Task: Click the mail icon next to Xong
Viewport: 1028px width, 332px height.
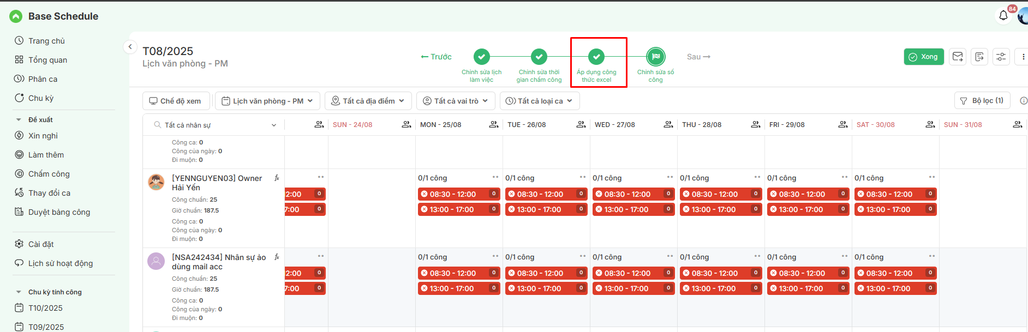Action: click(958, 57)
